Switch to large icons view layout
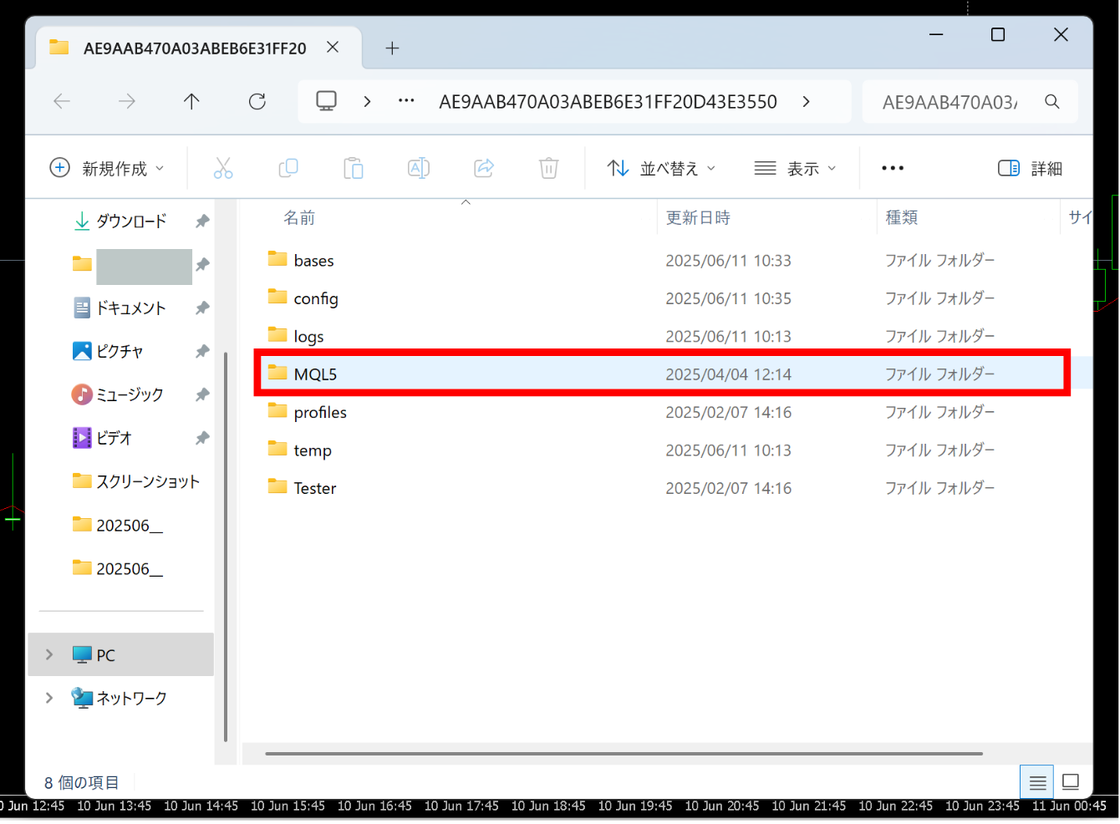 (1071, 782)
